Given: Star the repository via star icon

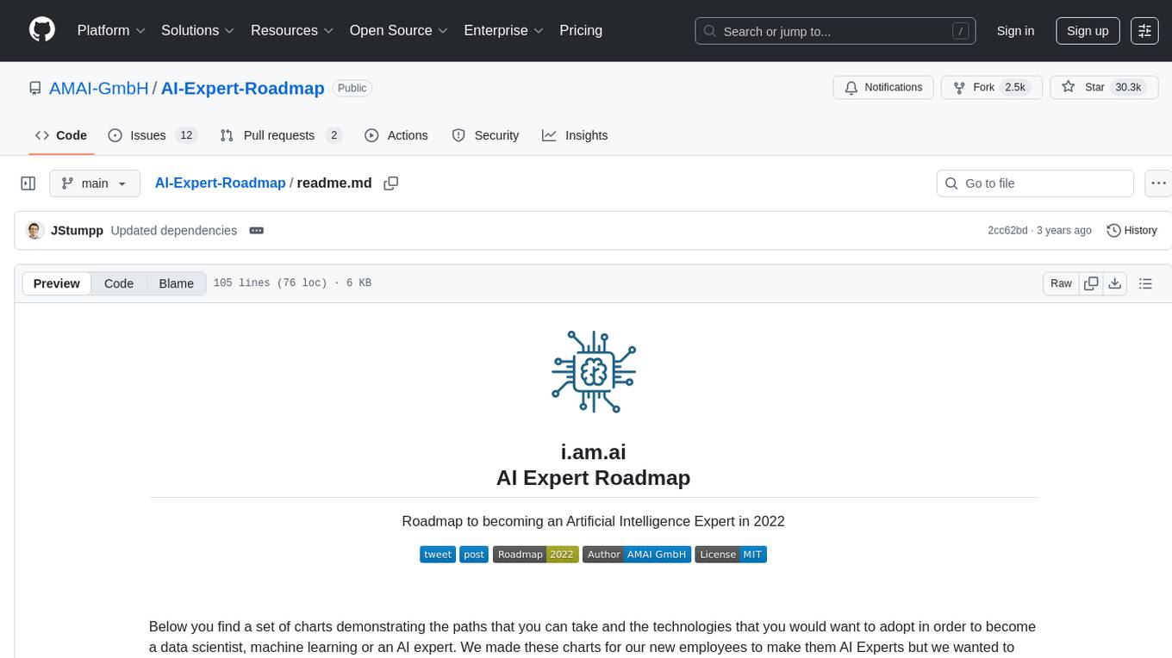Looking at the screenshot, I should (1069, 87).
